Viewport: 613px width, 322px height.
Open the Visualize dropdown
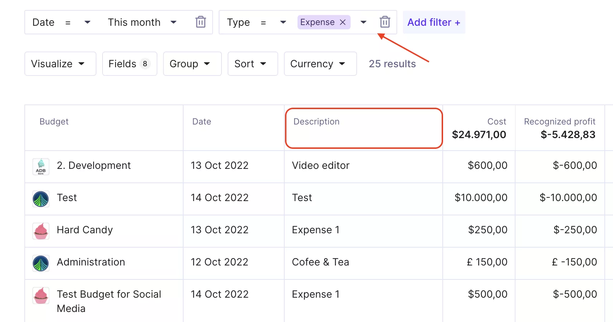60,64
